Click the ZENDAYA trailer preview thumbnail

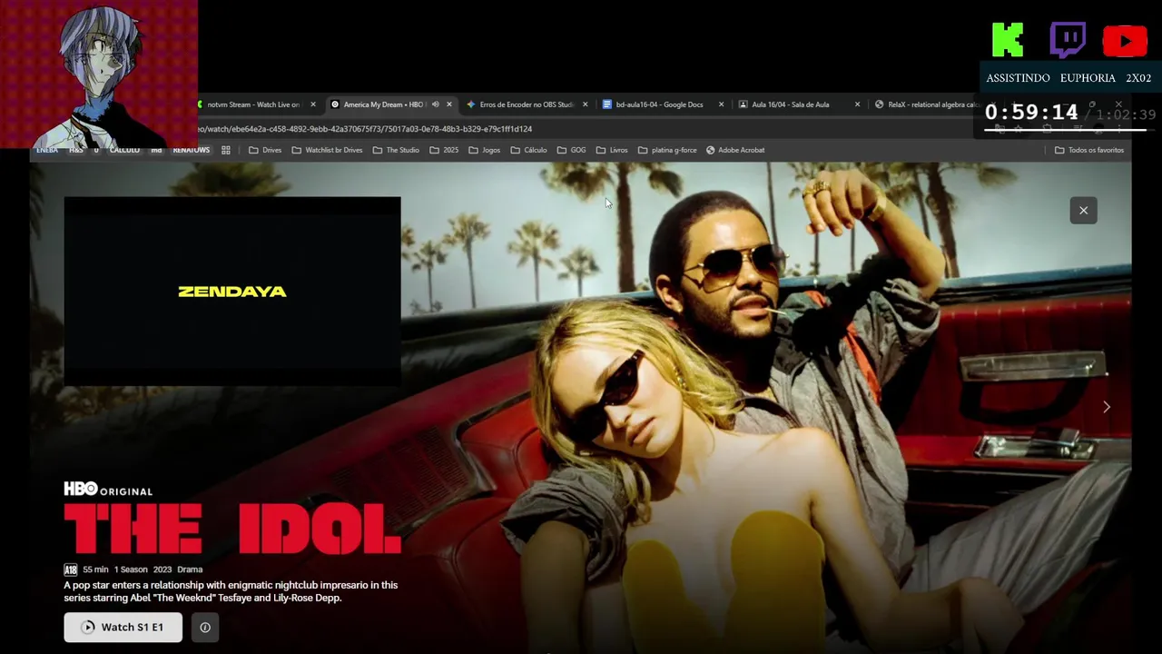point(232,291)
